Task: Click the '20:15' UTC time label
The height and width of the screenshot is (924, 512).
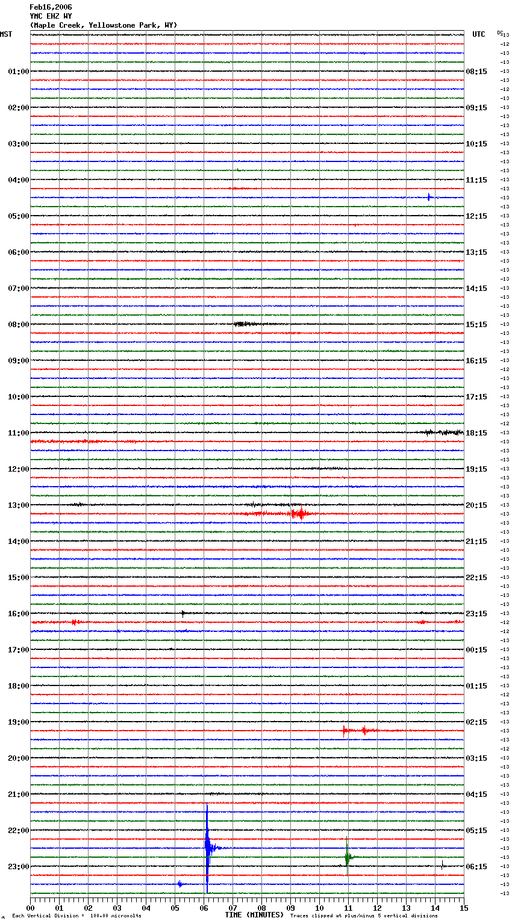Action: [x=476, y=505]
